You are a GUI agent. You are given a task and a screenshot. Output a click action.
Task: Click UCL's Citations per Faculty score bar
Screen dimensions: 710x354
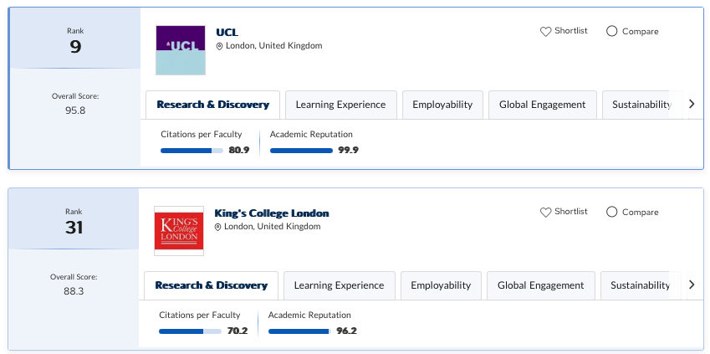(x=192, y=151)
